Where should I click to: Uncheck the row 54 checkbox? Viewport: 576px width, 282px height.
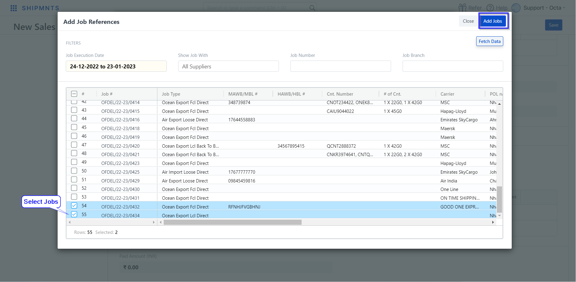pyautogui.click(x=74, y=205)
